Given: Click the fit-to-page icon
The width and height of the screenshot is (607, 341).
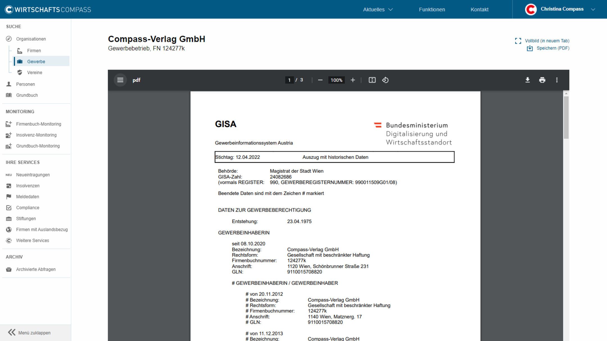Looking at the screenshot, I should coord(372,80).
